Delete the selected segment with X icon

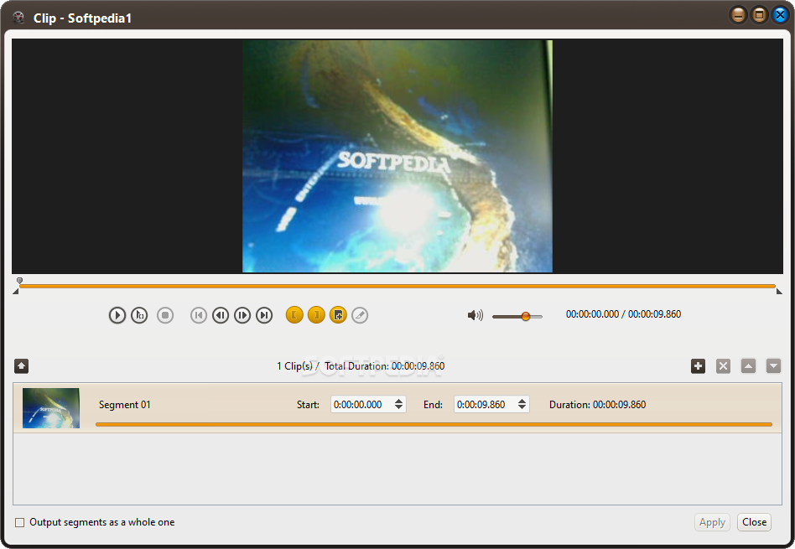click(x=724, y=366)
